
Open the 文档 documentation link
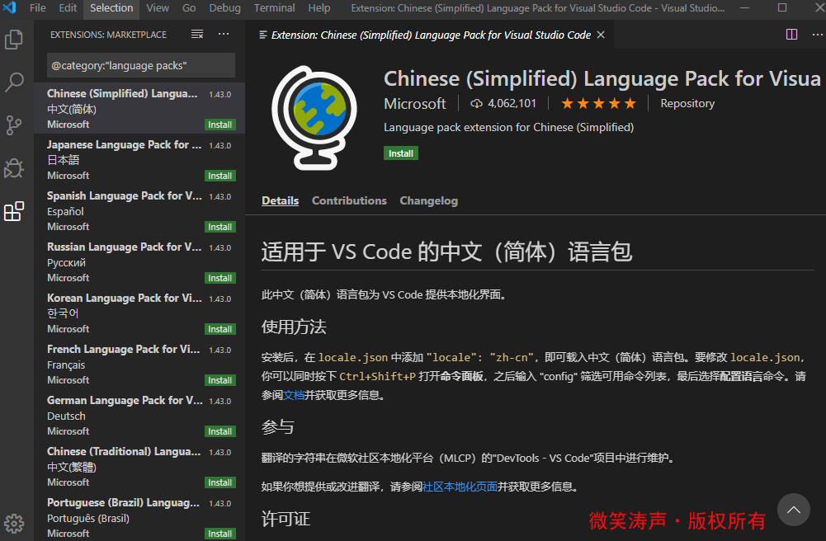294,395
